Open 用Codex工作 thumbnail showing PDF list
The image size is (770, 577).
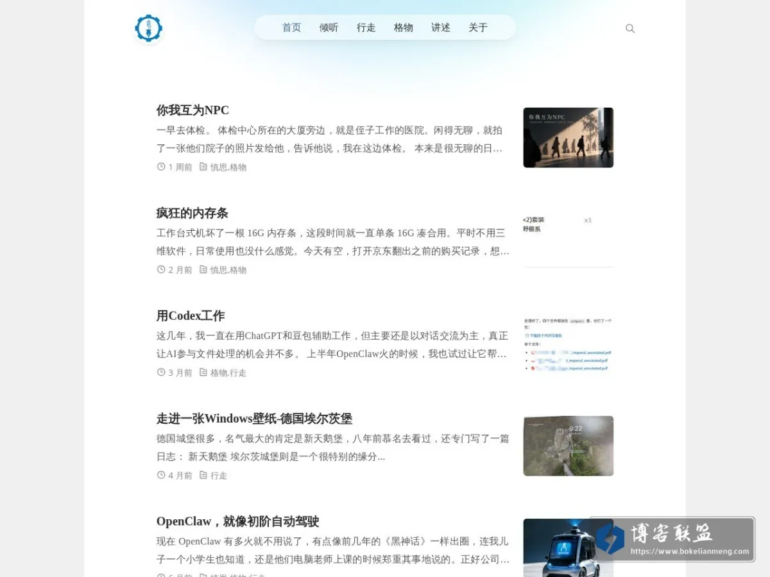(569, 343)
